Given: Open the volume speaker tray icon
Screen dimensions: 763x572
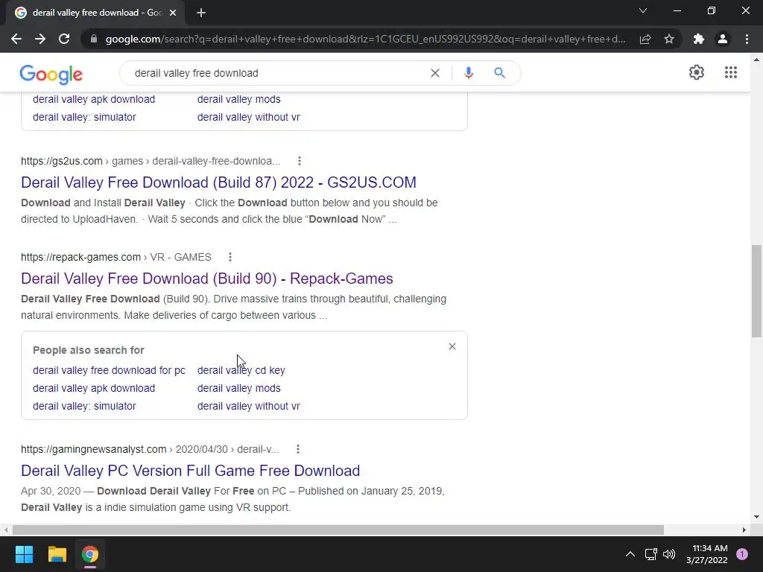Looking at the screenshot, I should coord(669,554).
